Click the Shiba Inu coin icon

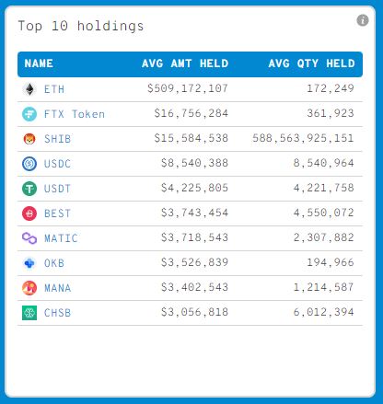click(29, 139)
